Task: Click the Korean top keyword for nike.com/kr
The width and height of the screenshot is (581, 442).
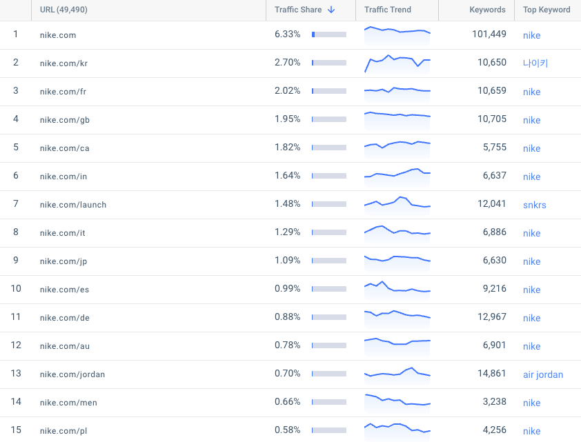Action: click(x=535, y=63)
